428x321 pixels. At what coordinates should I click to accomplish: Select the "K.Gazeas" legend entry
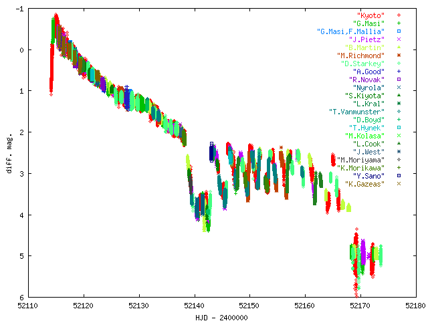365,184
